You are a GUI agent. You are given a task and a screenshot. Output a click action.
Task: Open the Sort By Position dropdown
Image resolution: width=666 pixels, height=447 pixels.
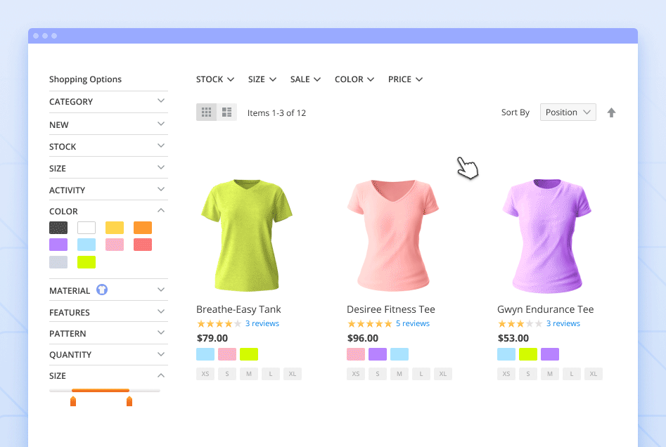coord(568,112)
